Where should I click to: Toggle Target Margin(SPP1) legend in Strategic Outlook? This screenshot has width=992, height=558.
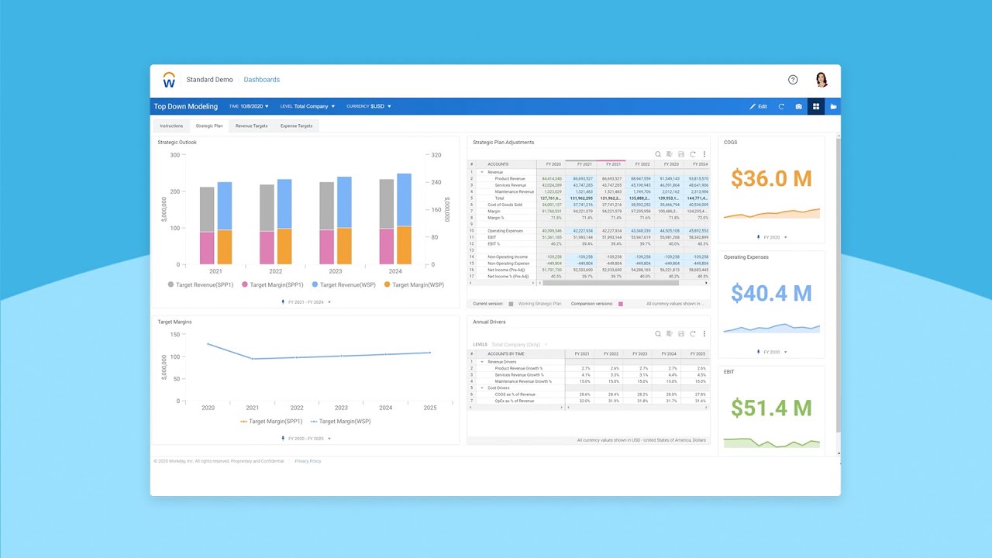[x=273, y=284]
